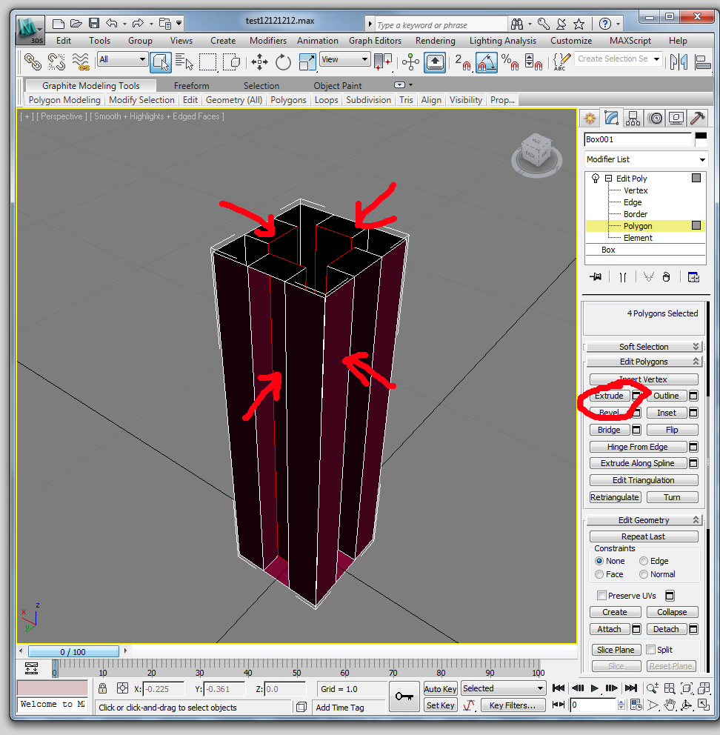720x735 pixels.
Task: Collapse the Edit Polygons rollout
Action: [x=643, y=362]
